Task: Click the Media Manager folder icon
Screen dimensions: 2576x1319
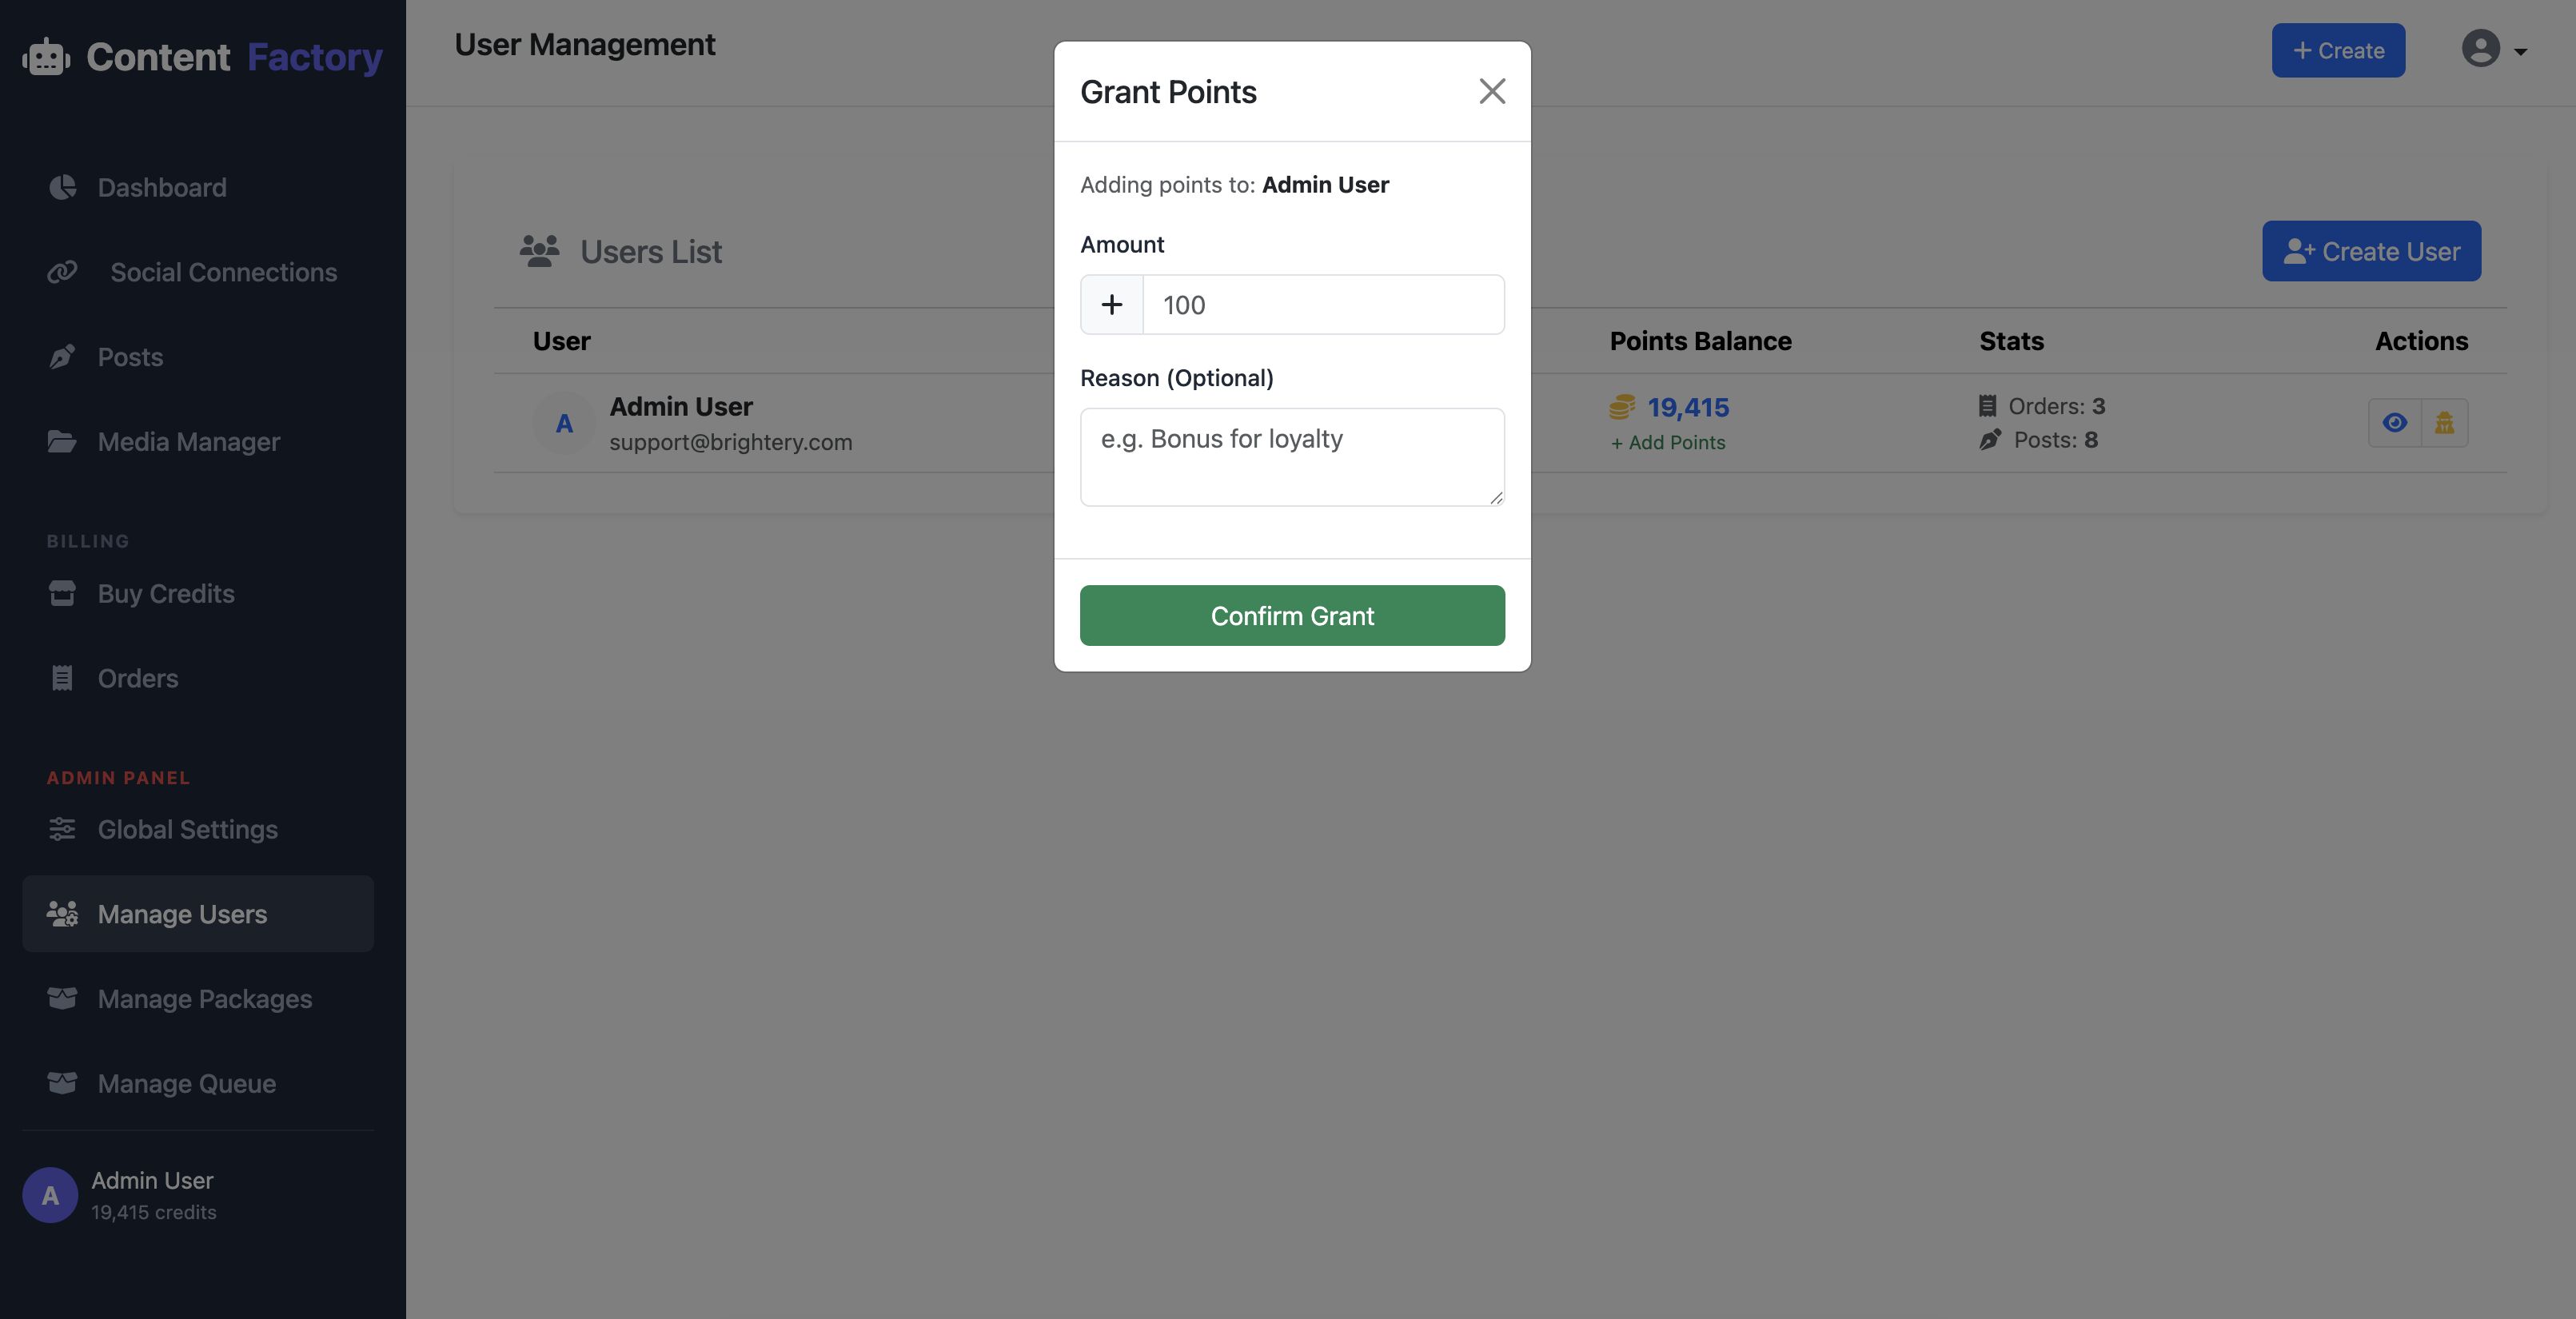Action: pos(62,441)
